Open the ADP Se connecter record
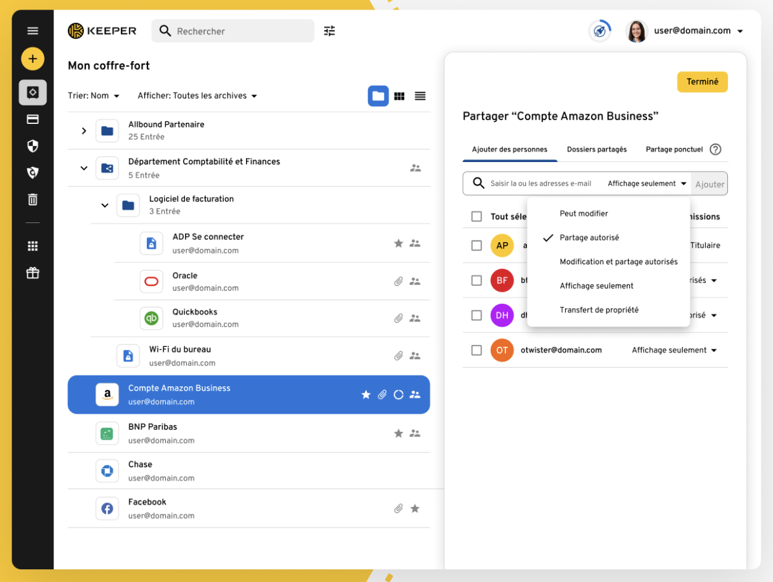 point(272,243)
